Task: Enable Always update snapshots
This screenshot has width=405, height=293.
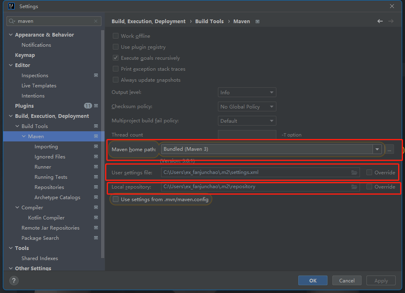Action: coord(116,80)
